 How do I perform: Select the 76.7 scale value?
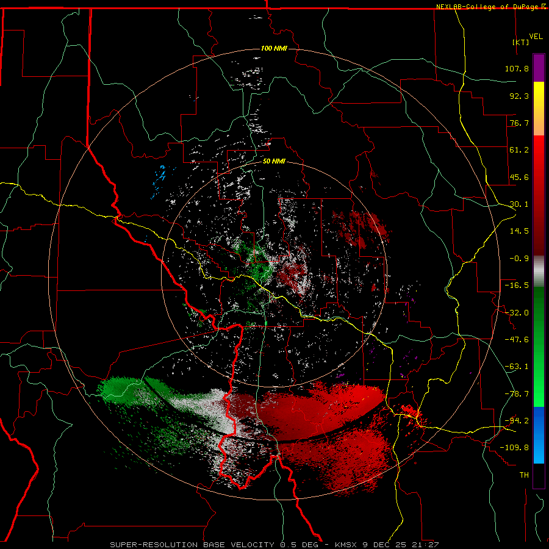point(519,123)
